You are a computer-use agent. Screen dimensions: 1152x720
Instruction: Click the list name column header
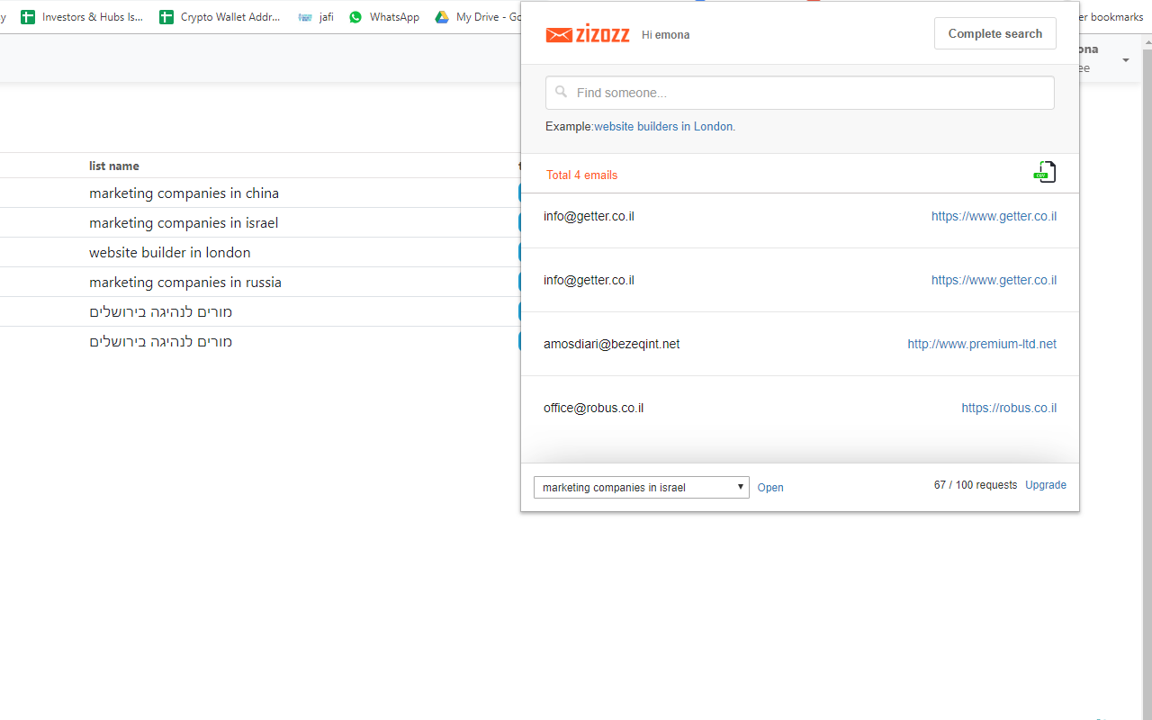click(x=114, y=166)
